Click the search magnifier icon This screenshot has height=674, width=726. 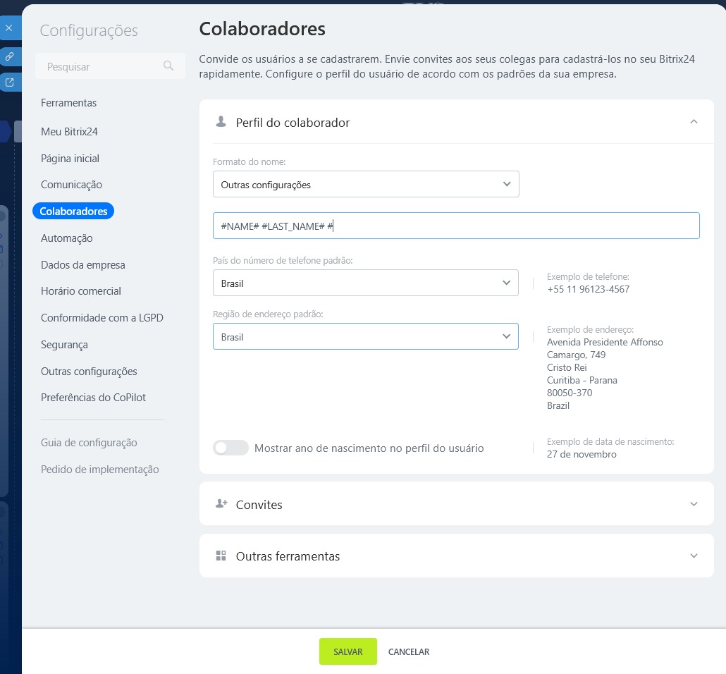click(x=168, y=66)
